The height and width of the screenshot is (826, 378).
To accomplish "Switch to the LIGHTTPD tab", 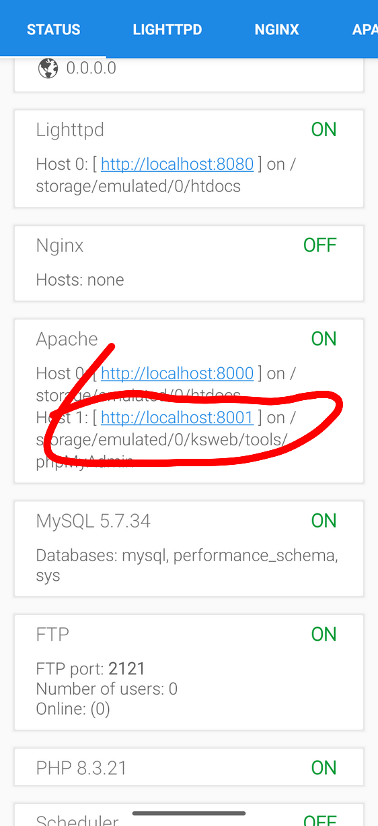I will (x=167, y=30).
